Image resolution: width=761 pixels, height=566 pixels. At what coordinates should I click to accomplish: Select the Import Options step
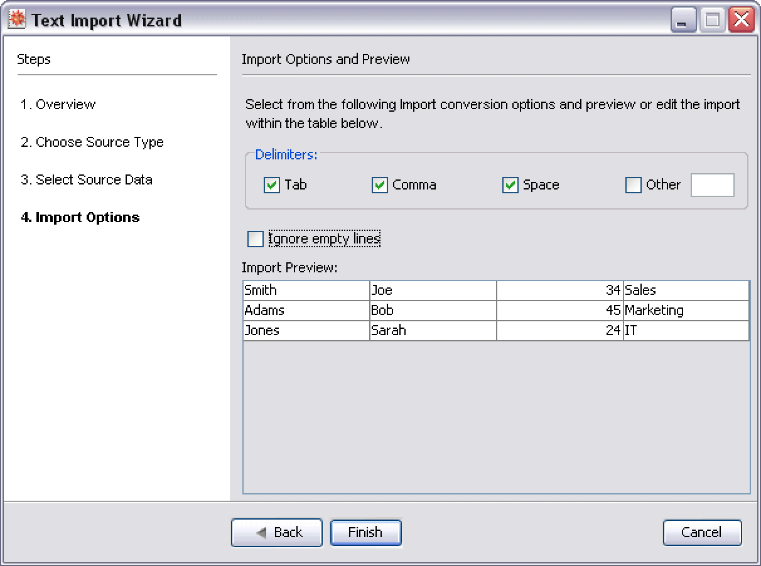click(x=80, y=218)
